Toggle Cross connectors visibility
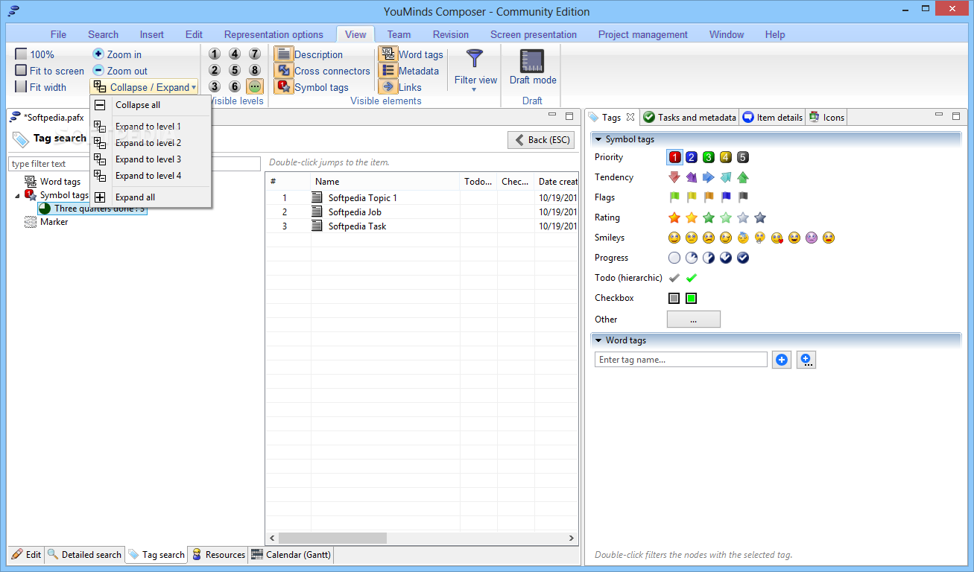974x572 pixels. (x=322, y=71)
